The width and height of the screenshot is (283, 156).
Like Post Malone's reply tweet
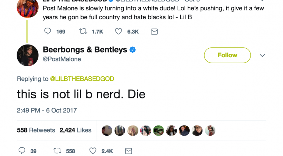pyautogui.click(x=93, y=151)
